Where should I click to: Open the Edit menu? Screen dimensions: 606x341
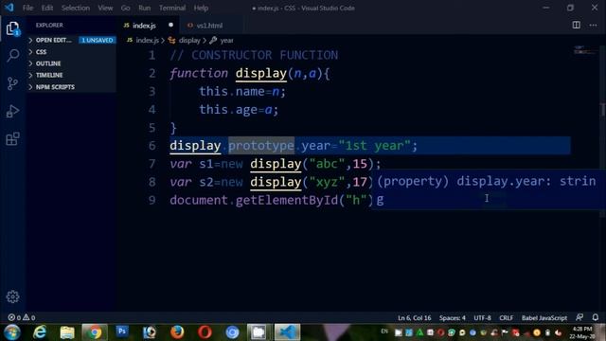(x=47, y=8)
